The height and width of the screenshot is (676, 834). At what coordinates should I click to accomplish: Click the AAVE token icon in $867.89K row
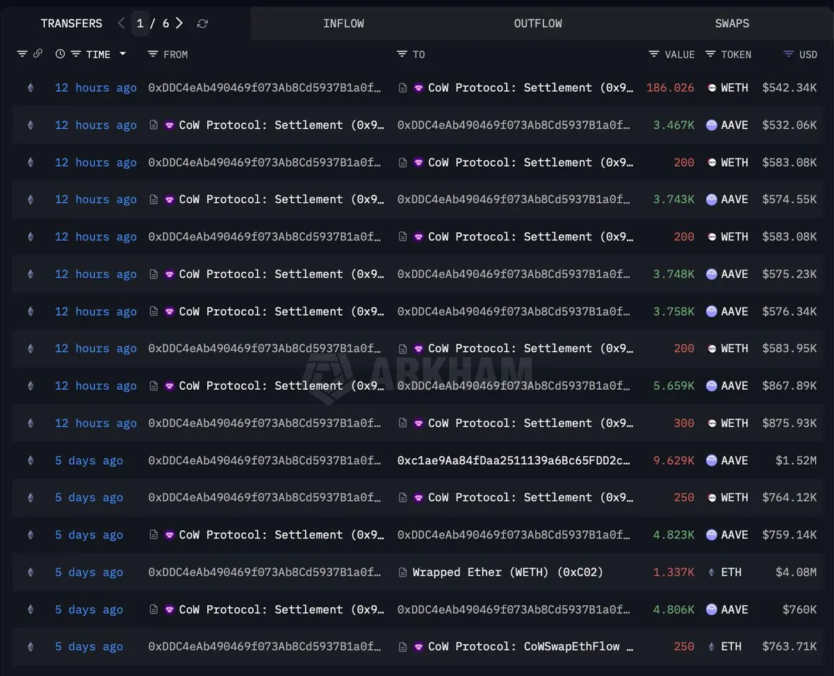click(711, 386)
